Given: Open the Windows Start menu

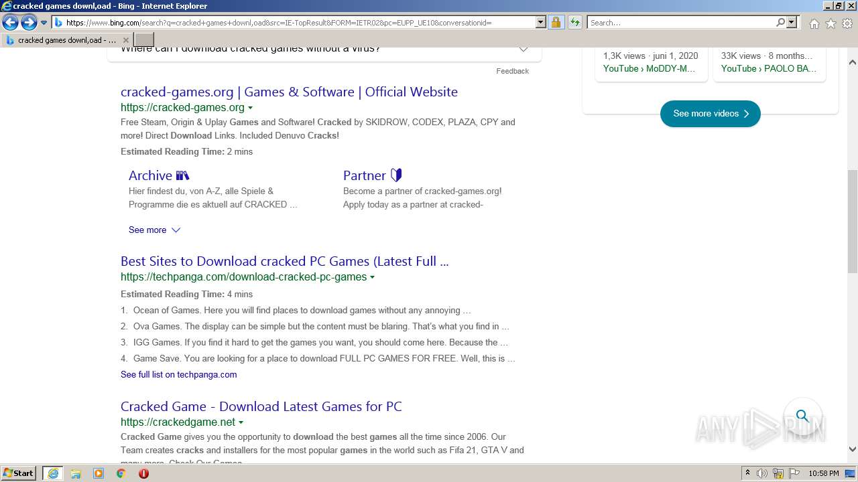Looking at the screenshot, I should tap(19, 473).
